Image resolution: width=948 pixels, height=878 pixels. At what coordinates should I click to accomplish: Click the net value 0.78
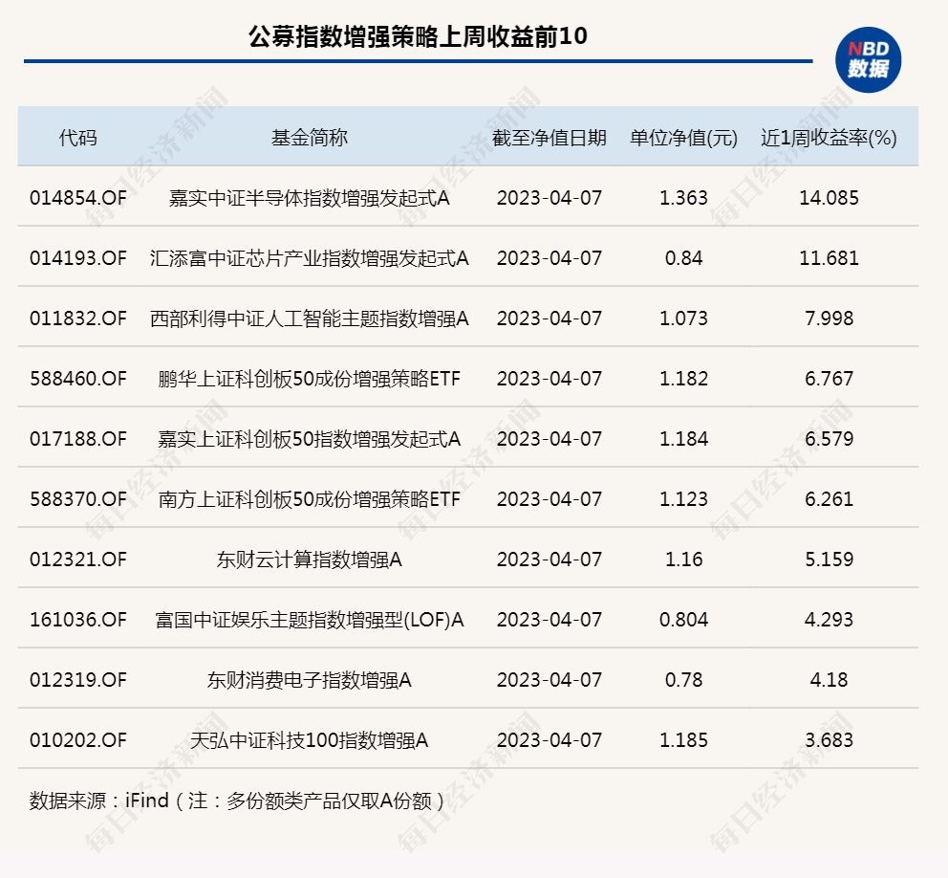[684, 680]
